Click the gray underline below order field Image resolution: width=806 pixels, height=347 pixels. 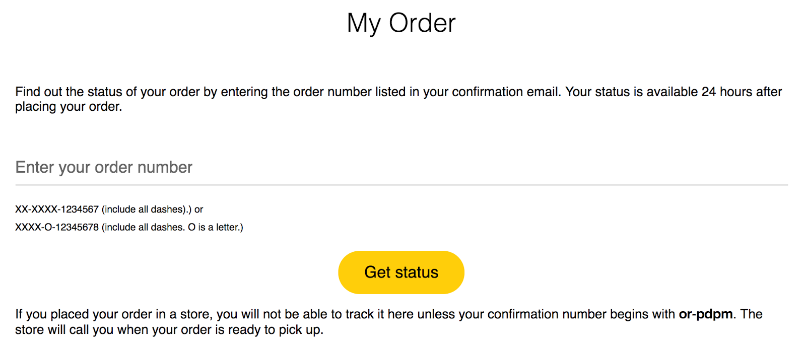[x=401, y=185]
